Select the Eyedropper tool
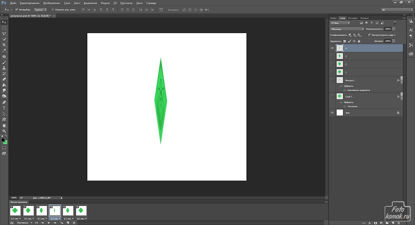 click(x=4, y=50)
